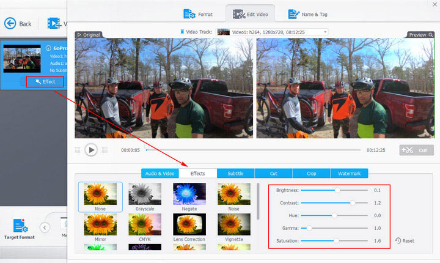Click the playback timeline track
Image resolution: width=440 pixels, height=263 pixels.
coord(253,150)
